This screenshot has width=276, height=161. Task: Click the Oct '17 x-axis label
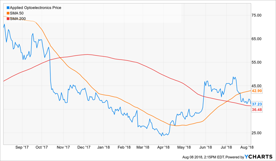tap(41, 147)
